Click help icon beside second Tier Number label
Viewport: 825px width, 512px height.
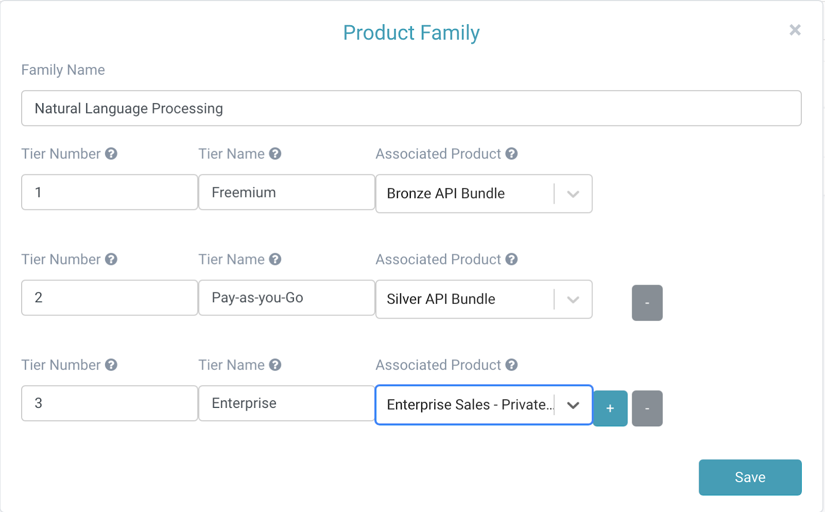pos(111,259)
